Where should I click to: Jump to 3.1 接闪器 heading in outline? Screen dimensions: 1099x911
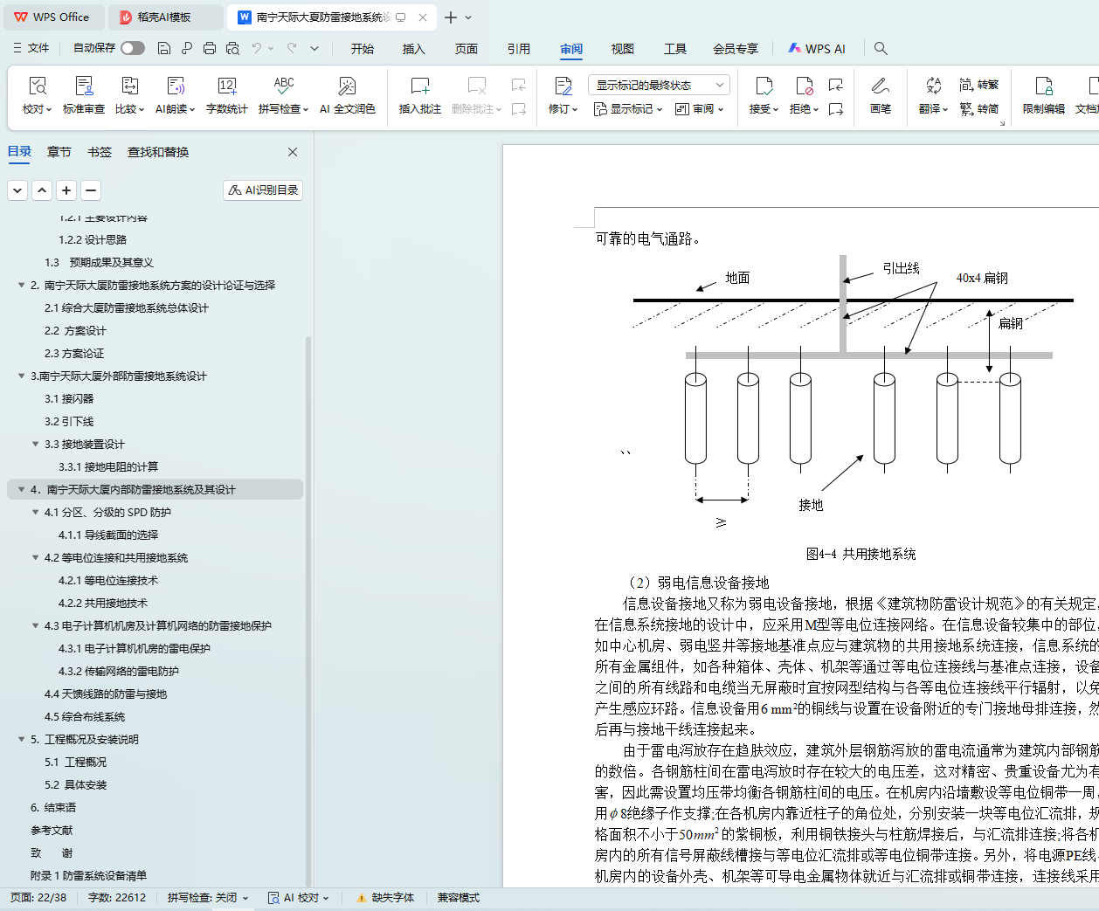coord(69,399)
